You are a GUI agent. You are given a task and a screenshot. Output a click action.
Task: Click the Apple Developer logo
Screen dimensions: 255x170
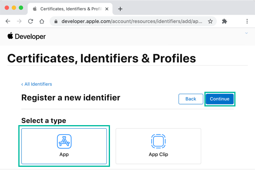point(27,36)
